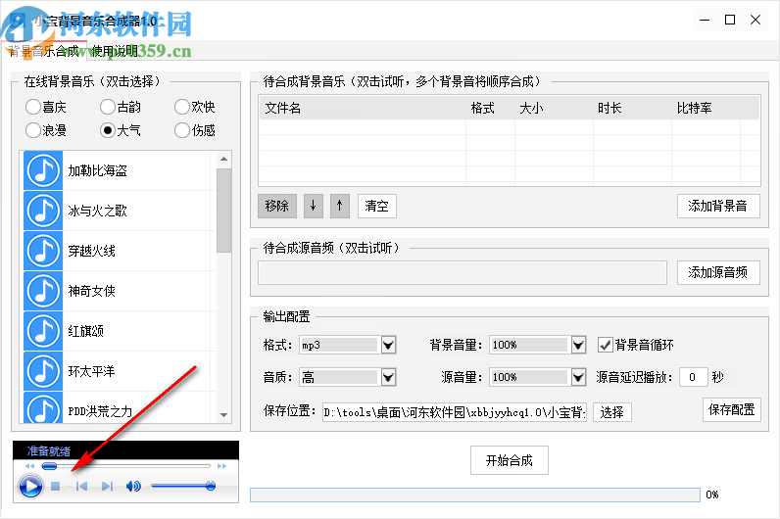Viewport: 780px width, 519px height.
Task: Click the 保存位置 path field
Action: click(454, 412)
